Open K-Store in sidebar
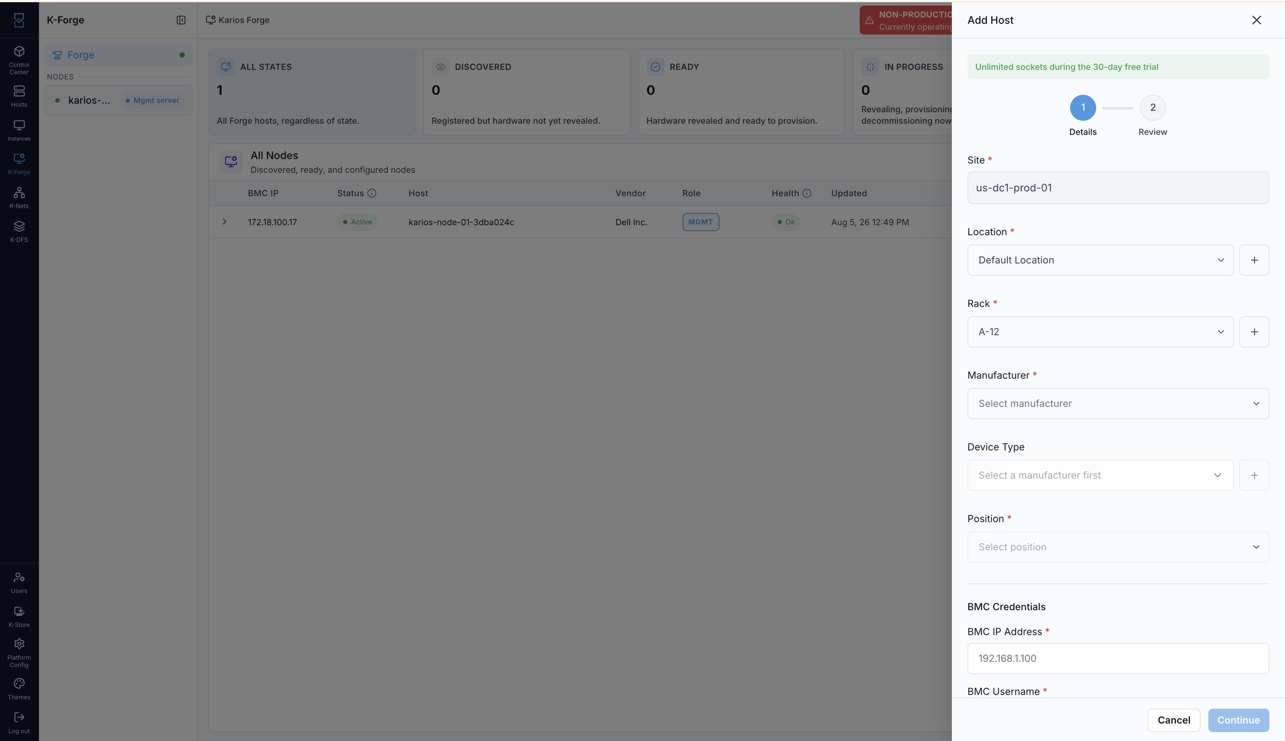This screenshot has width=1285, height=741. [19, 616]
